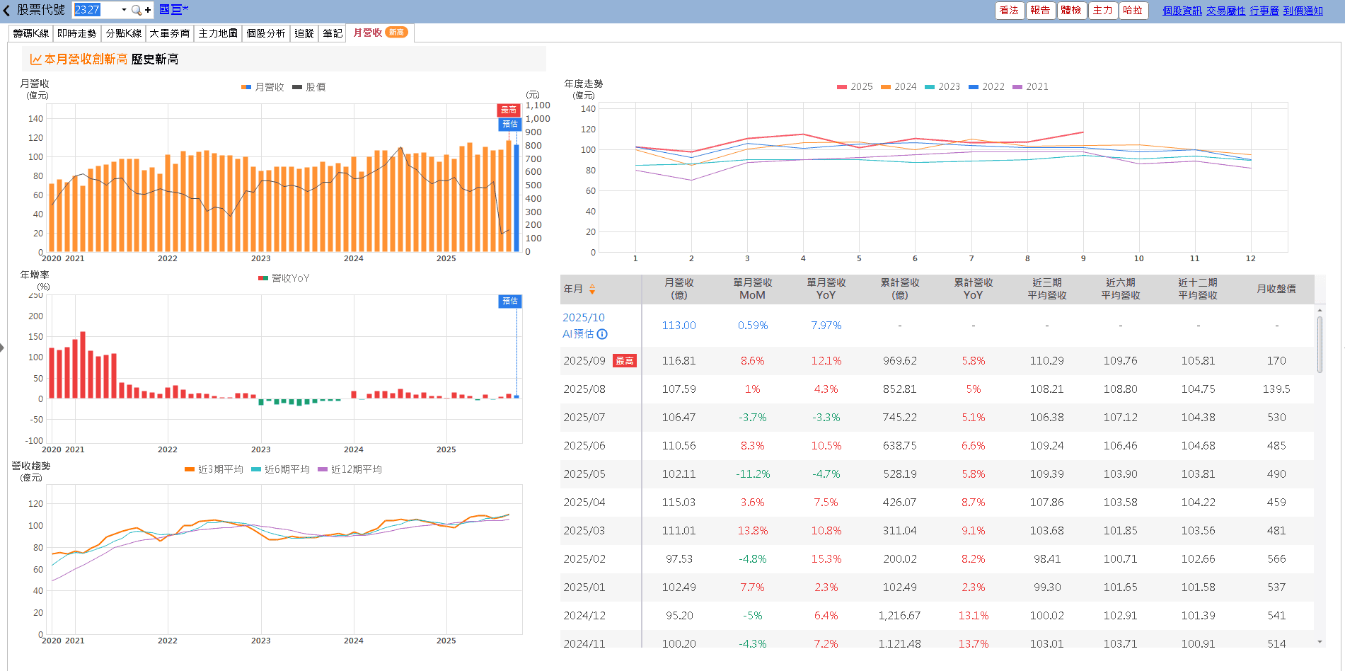
Task: Open the 到價通知 link
Action: coord(1303,11)
